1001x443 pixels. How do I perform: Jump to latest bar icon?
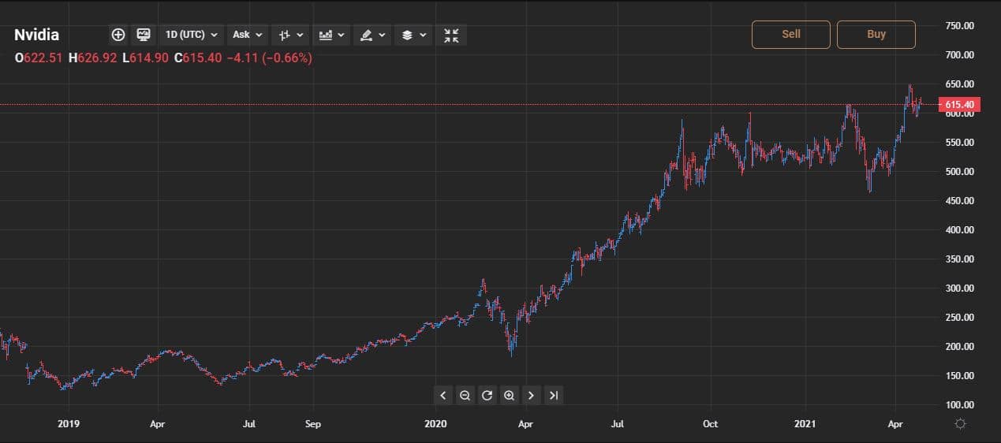(x=553, y=396)
